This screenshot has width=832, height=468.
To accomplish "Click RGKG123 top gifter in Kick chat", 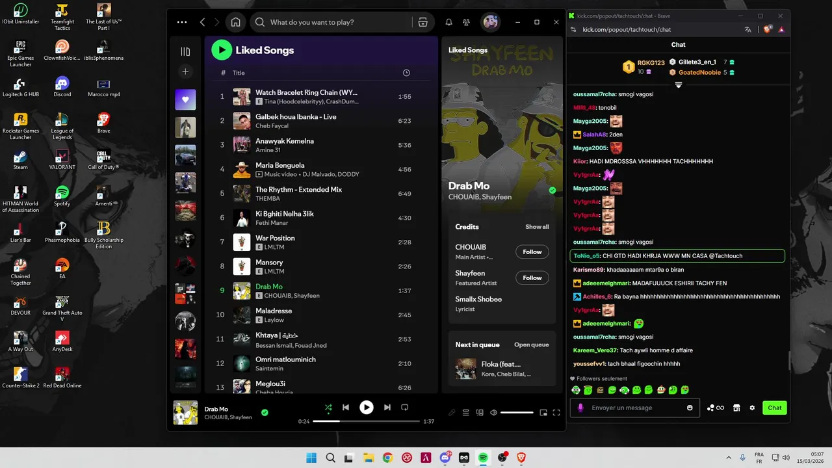I will 651,63.
